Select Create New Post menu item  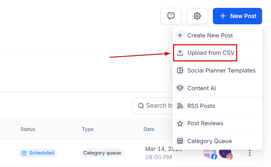[210, 35]
